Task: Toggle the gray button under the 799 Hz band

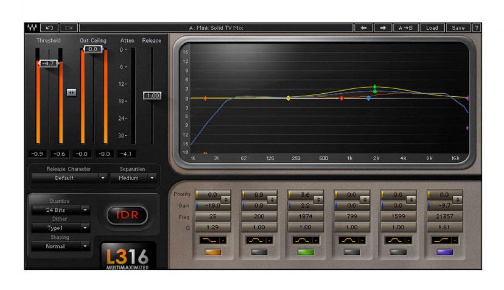Action: pyautogui.click(x=352, y=252)
